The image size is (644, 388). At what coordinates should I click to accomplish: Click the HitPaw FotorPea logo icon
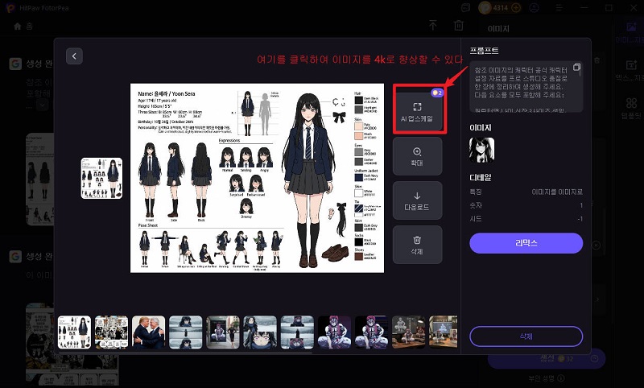[10, 8]
